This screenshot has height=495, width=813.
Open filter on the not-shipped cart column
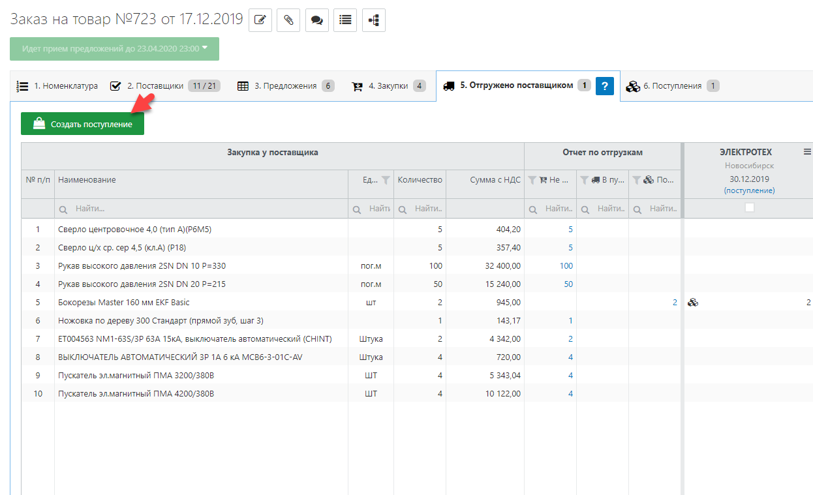pyautogui.click(x=532, y=180)
